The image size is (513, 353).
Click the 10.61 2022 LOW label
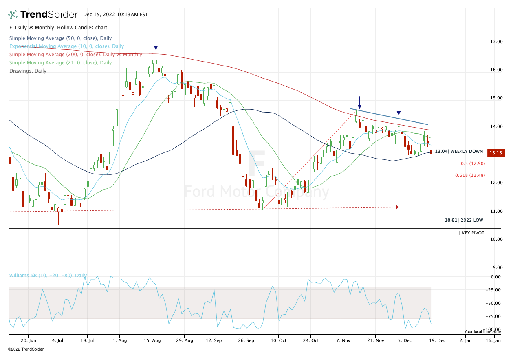click(464, 220)
